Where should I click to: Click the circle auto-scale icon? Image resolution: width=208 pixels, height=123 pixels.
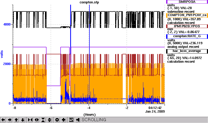click(57, 120)
